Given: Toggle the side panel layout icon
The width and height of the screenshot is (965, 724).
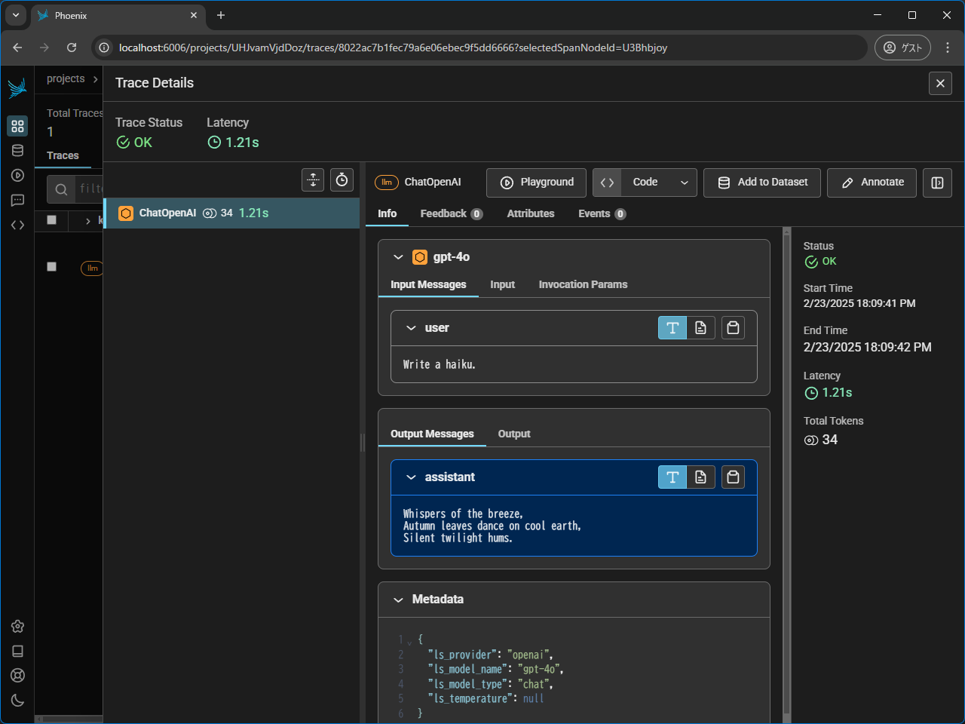Looking at the screenshot, I should click(937, 183).
